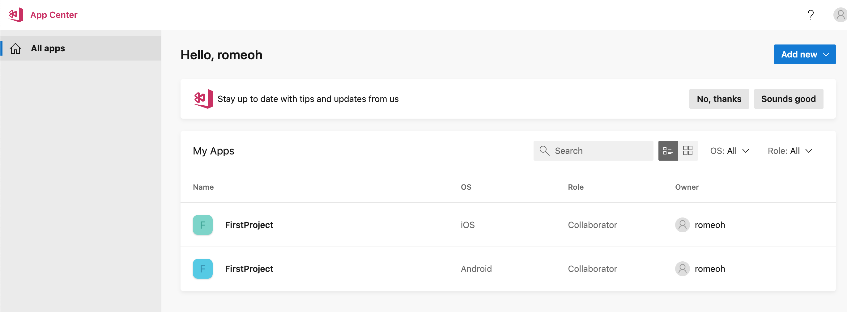This screenshot has width=847, height=312.
Task: Open the Android FirstProject app name
Action: (x=249, y=269)
